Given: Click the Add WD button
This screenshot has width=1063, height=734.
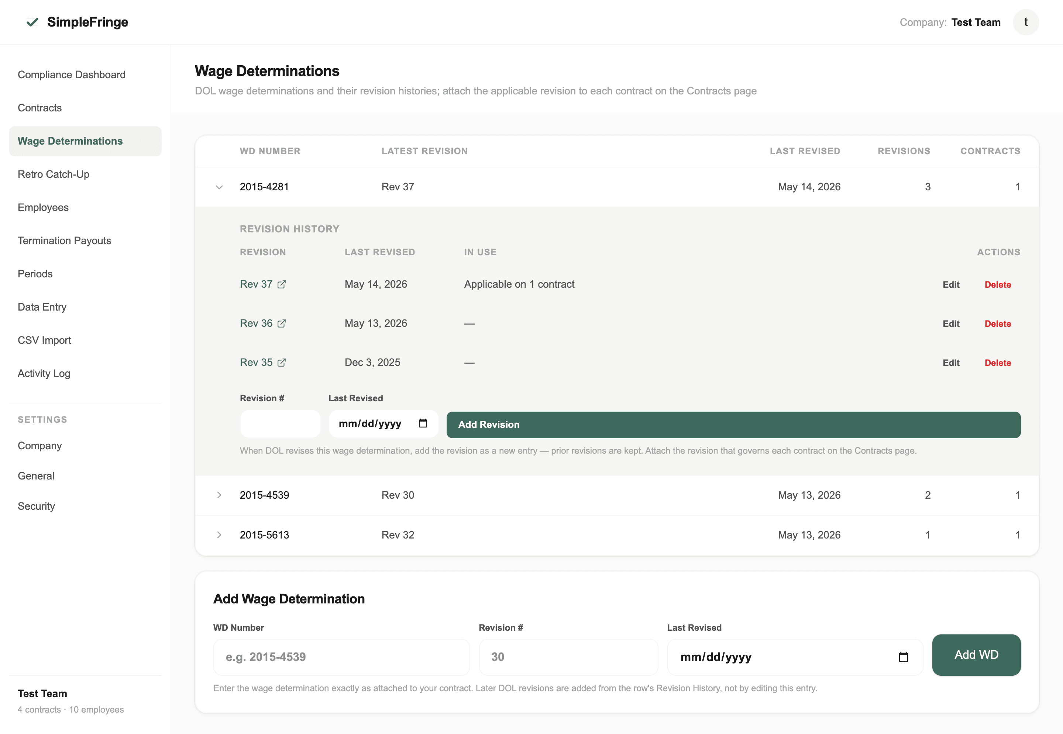Looking at the screenshot, I should 976,655.
